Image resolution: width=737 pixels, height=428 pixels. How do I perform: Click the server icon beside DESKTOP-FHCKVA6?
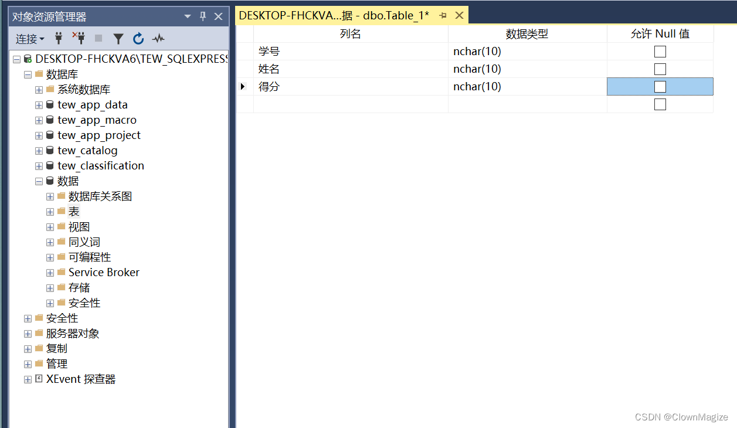[26, 59]
